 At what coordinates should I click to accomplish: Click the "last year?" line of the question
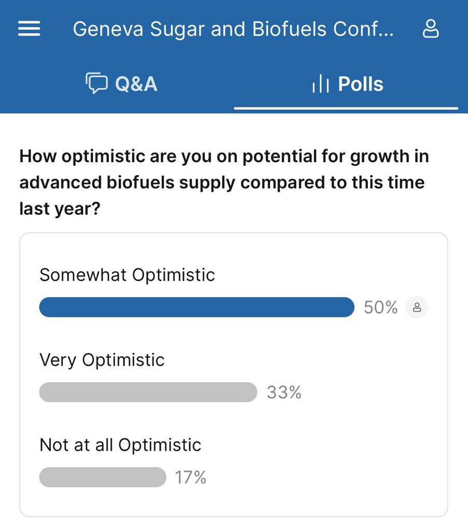(60, 208)
